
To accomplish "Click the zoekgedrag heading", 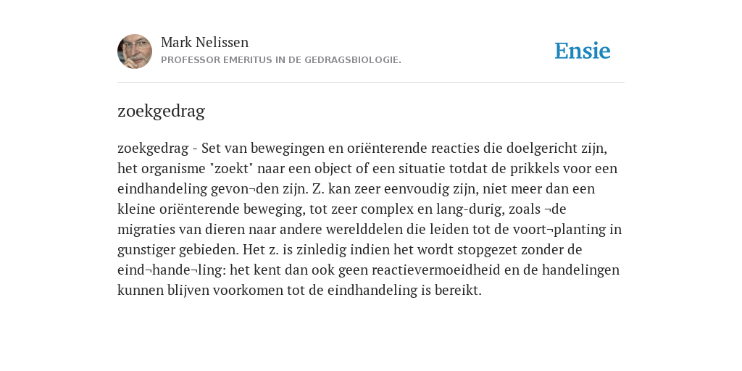I will coord(161,111).
